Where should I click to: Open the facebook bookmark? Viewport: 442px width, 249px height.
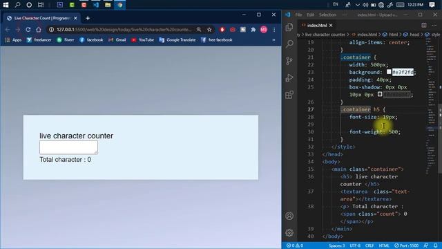(x=91, y=40)
